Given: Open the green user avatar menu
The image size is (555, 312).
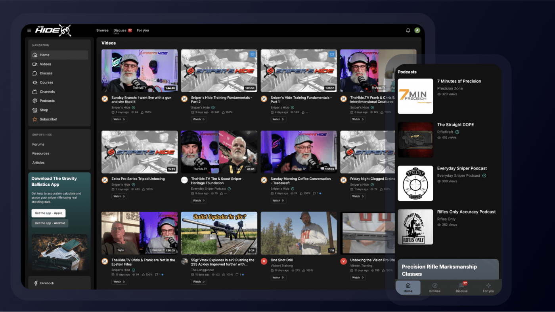Looking at the screenshot, I should pyautogui.click(x=417, y=30).
